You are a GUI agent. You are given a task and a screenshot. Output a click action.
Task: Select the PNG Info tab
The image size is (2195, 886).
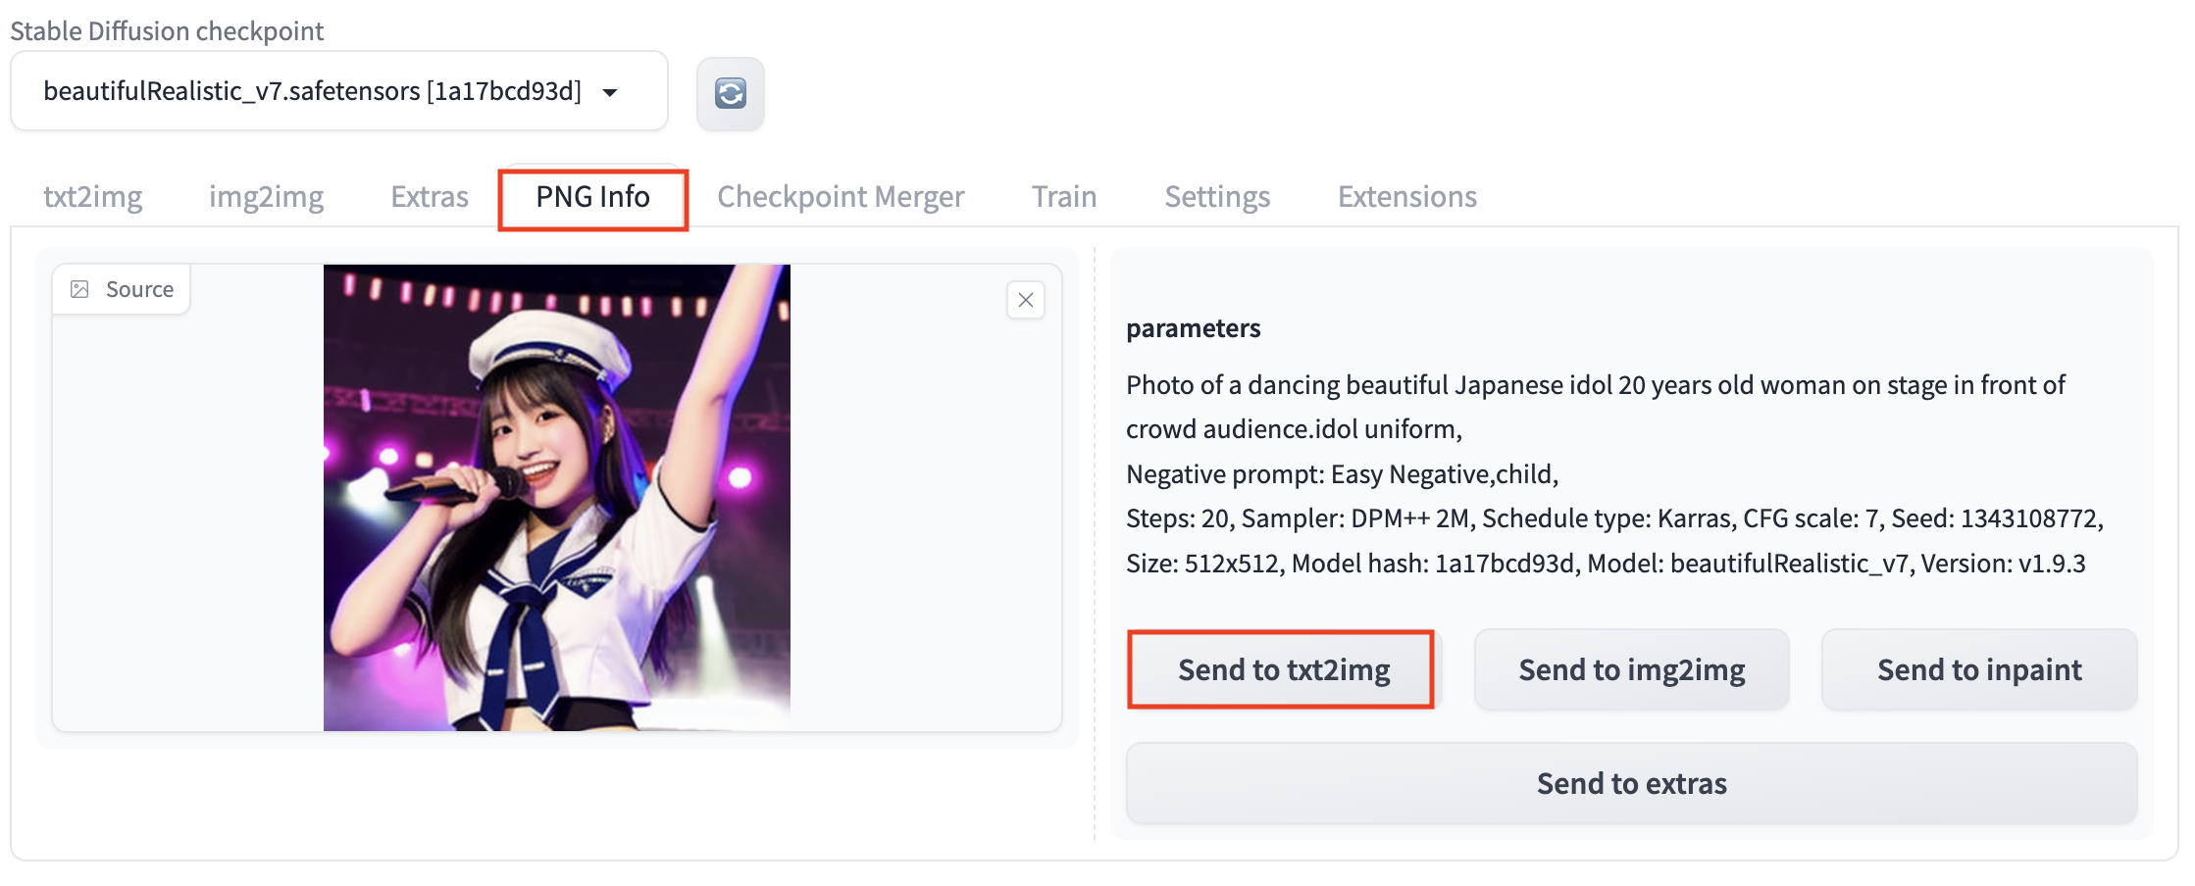pyautogui.click(x=592, y=197)
